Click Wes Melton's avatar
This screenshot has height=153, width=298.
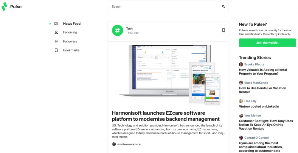pyautogui.click(x=241, y=116)
